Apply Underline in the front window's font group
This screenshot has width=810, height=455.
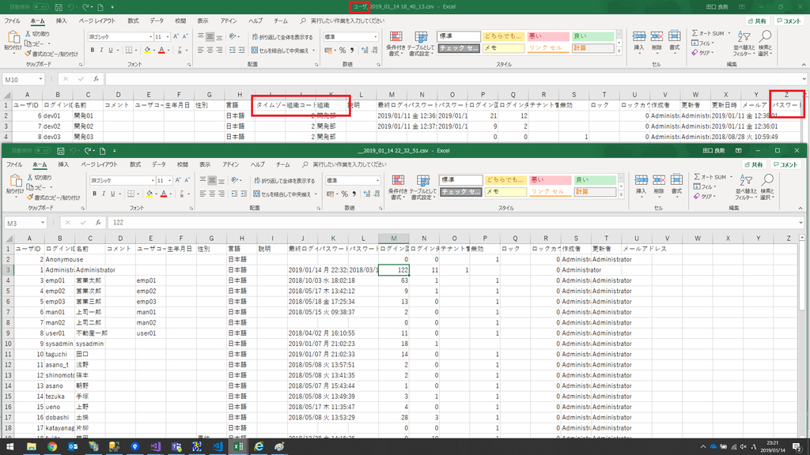112,194
